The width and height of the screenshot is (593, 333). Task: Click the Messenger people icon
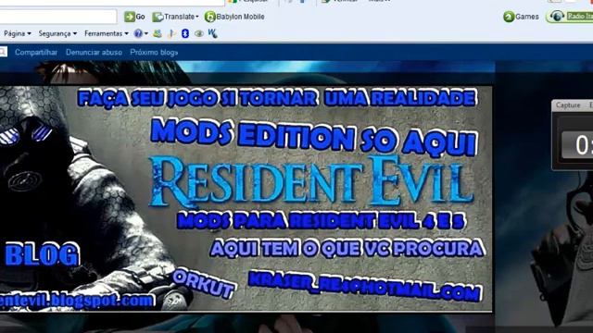tap(158, 33)
